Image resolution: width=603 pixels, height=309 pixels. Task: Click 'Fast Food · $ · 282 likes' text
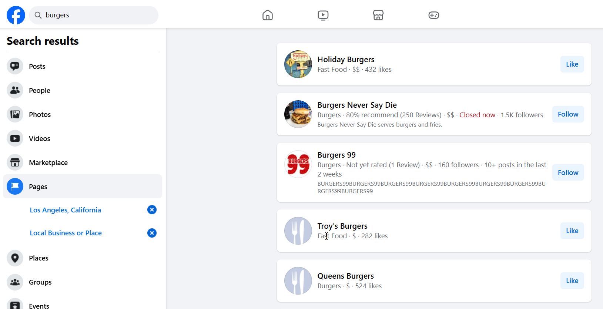pos(352,236)
